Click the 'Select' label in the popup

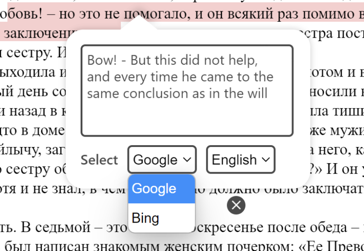tap(100, 160)
